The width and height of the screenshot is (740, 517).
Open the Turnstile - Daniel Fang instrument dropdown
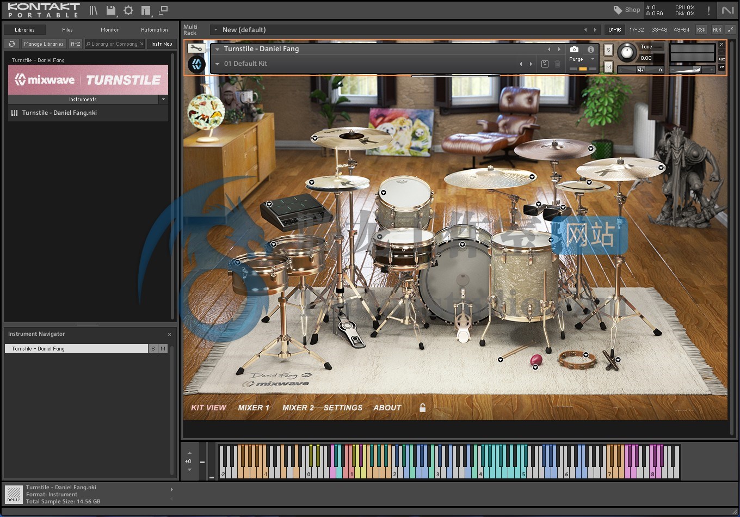(x=218, y=49)
